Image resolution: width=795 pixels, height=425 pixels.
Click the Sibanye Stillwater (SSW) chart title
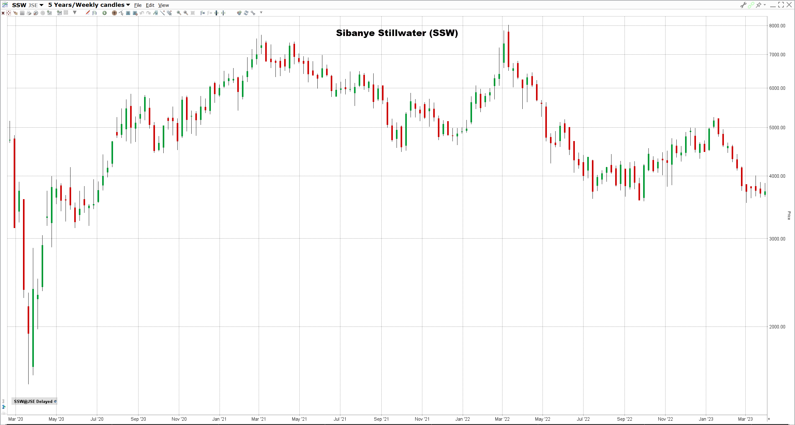tap(397, 33)
